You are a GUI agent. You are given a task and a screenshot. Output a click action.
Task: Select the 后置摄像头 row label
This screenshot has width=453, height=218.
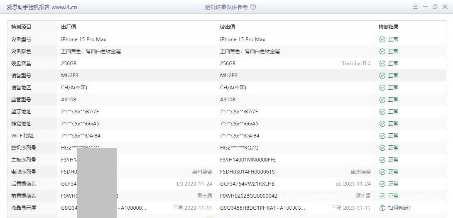pyautogui.click(x=24, y=184)
